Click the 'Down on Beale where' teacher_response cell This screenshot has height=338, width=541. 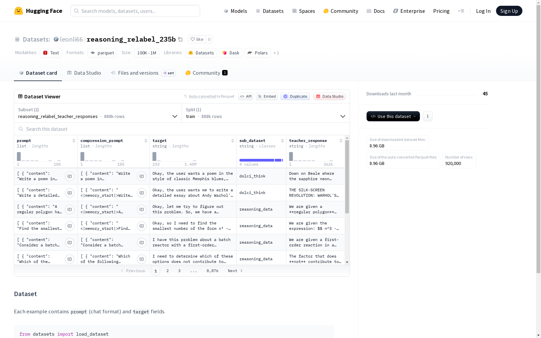(315, 176)
